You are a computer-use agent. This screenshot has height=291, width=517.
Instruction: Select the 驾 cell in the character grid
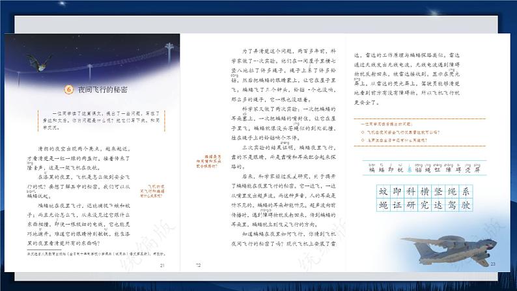tap(452, 204)
